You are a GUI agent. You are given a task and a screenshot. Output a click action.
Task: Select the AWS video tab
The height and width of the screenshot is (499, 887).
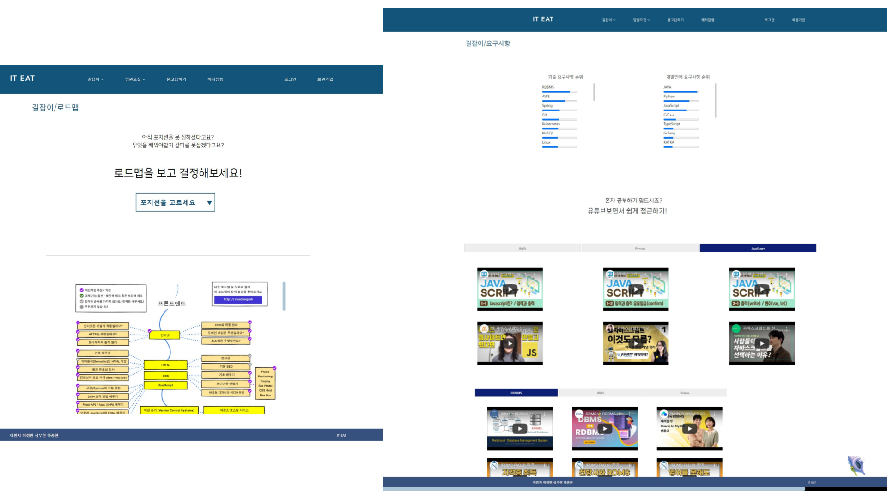pyautogui.click(x=600, y=393)
